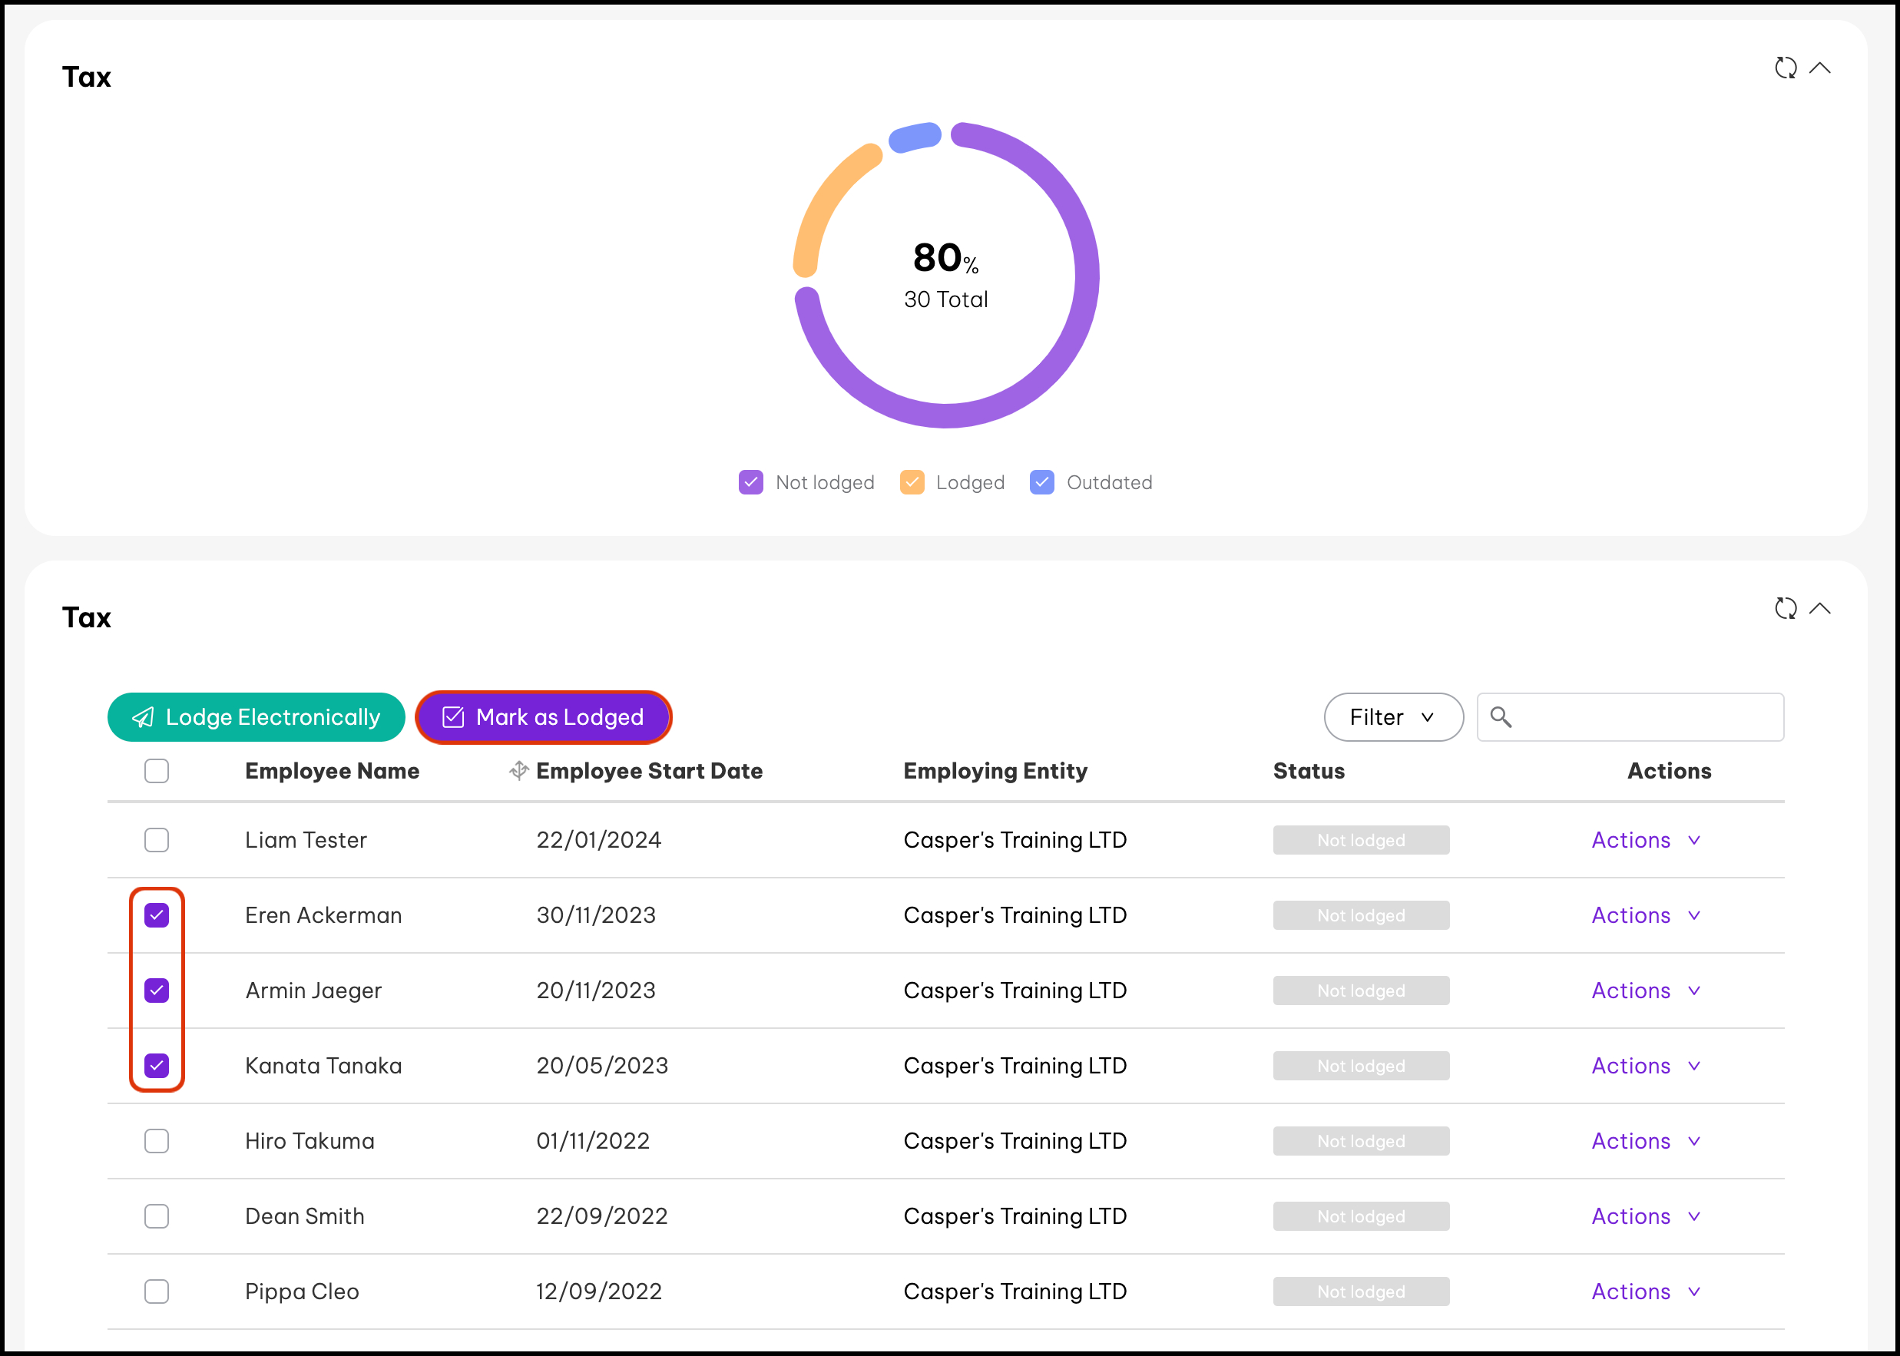Image resolution: width=1900 pixels, height=1356 pixels.
Task: Click the Lodge Electronically button
Action: click(x=256, y=716)
